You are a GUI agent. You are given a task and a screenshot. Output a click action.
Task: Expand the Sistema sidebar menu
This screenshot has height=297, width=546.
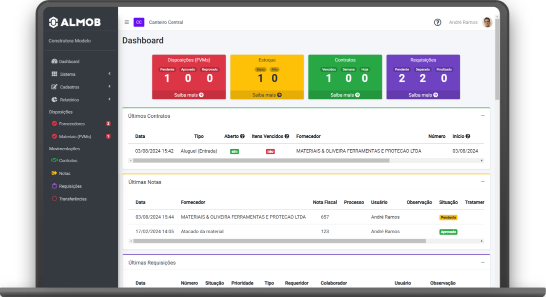pyautogui.click(x=67, y=74)
